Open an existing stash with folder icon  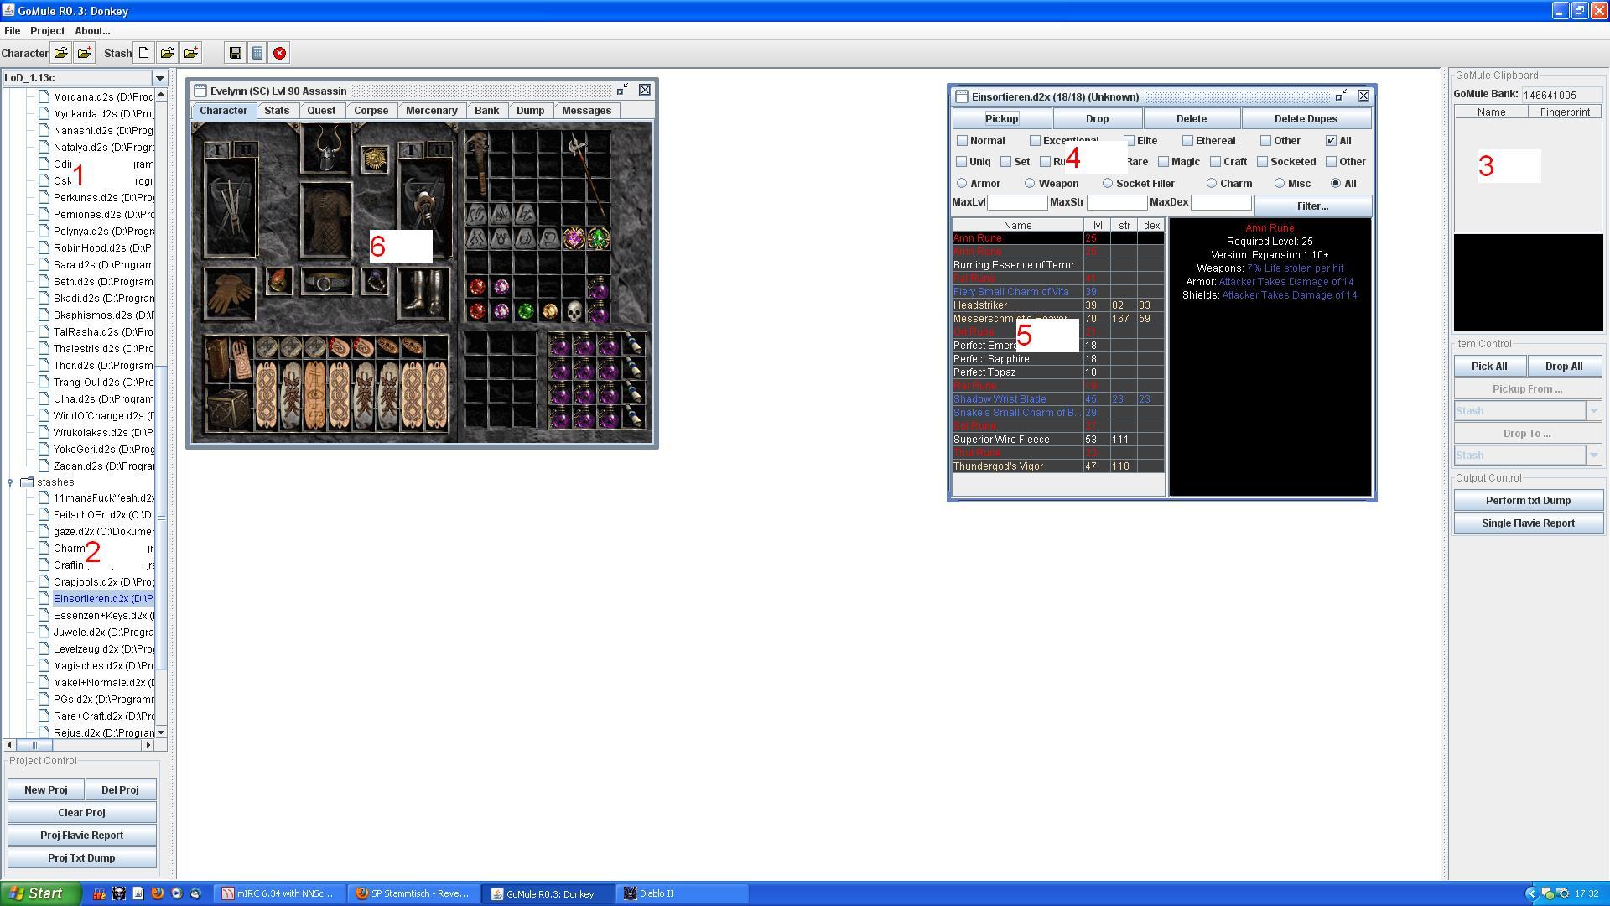[x=168, y=53]
